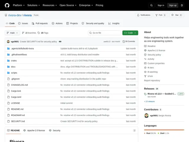Open the docs folder
Screen dimensions: 189x142
pos(13,67)
